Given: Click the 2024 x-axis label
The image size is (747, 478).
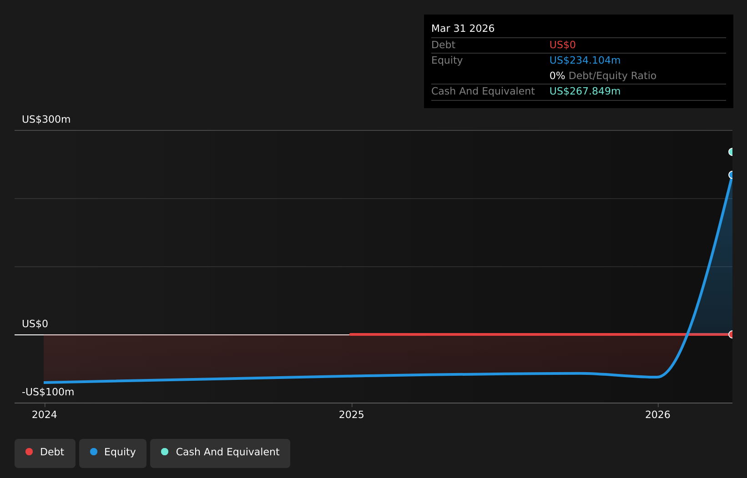Looking at the screenshot, I should (x=44, y=414).
